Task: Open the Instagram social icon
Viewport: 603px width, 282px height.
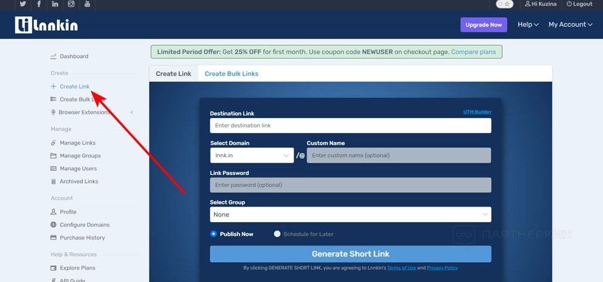Action: point(71,4)
